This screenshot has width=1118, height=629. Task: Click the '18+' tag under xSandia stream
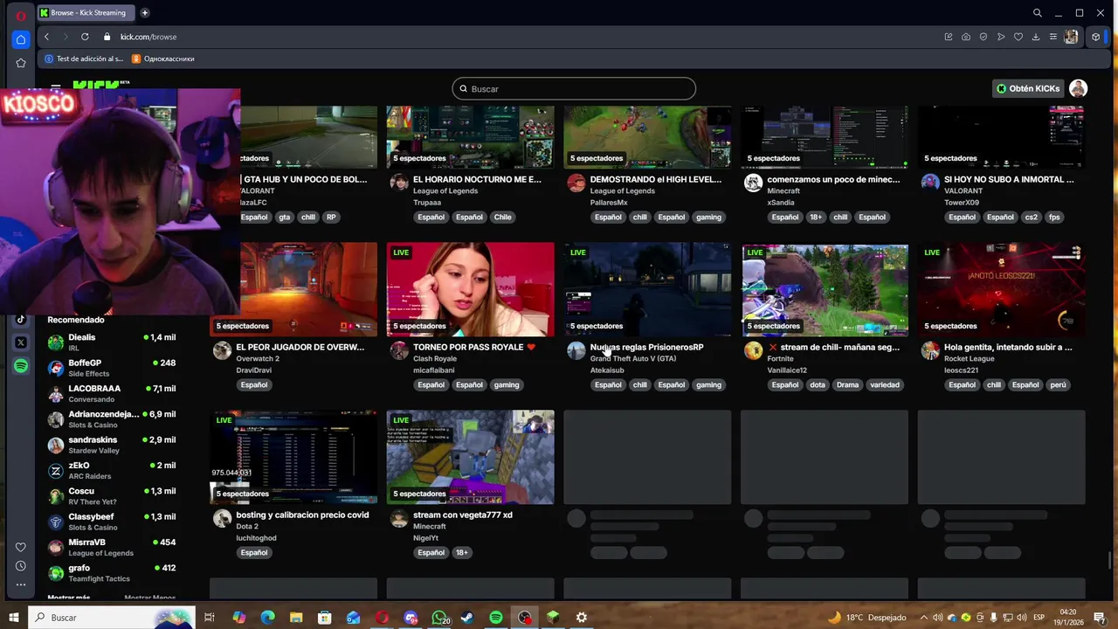[815, 217]
